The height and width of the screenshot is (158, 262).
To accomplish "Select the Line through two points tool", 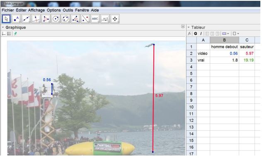I will [x=26, y=19].
